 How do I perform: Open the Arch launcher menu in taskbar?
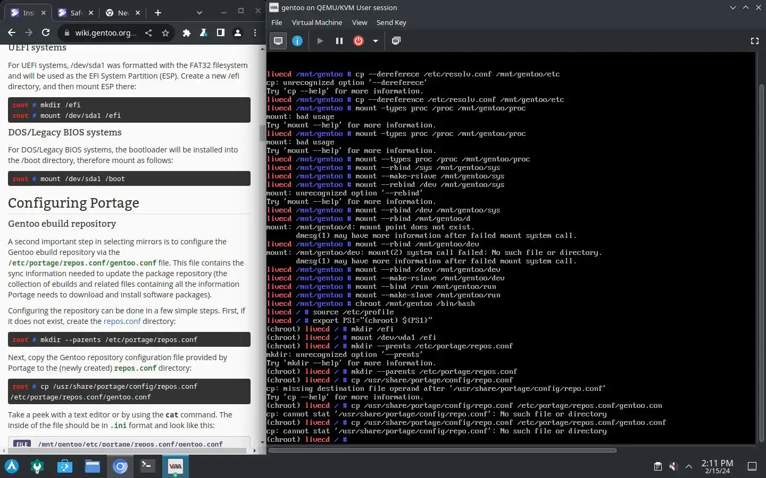coord(12,466)
